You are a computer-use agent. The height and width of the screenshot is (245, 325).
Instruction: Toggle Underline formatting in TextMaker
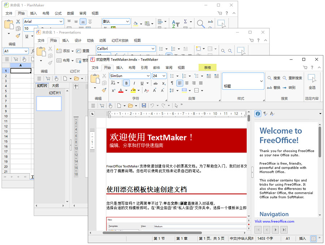point(142,83)
